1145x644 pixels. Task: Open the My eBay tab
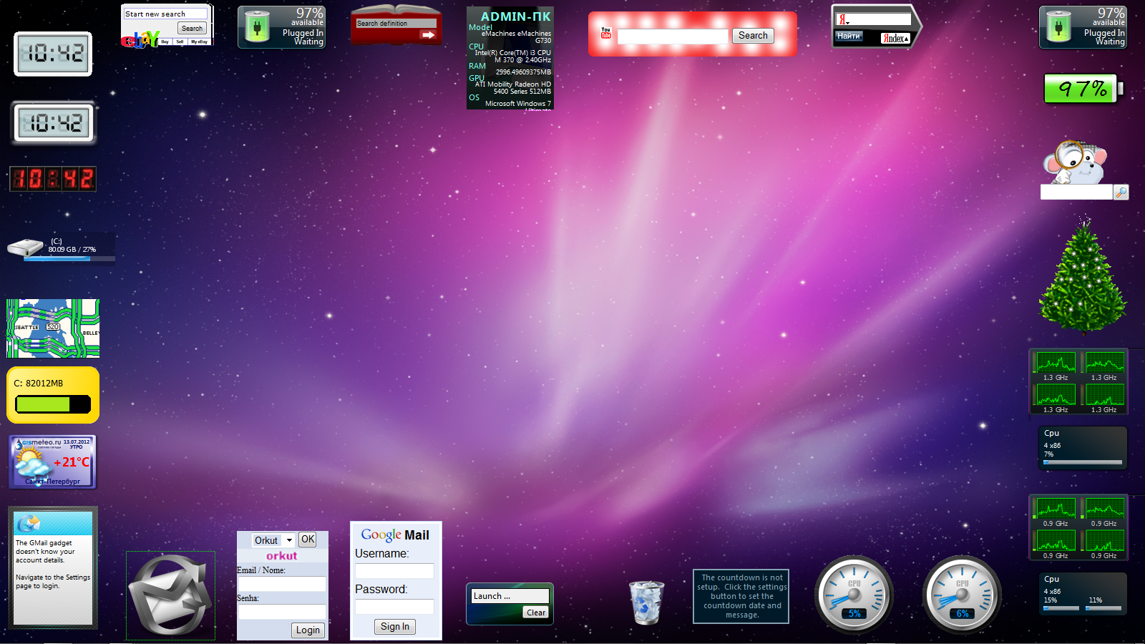[x=199, y=42]
